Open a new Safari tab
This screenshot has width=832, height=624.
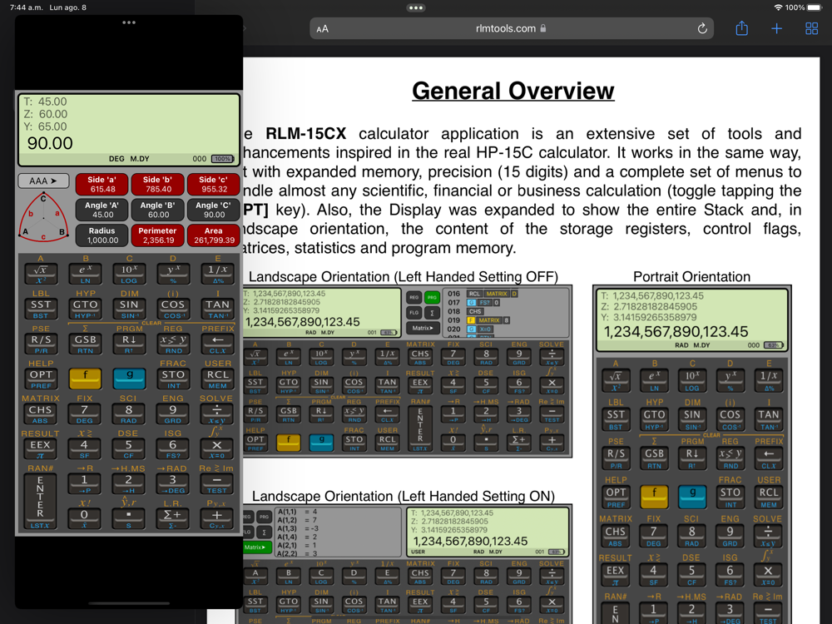[776, 28]
